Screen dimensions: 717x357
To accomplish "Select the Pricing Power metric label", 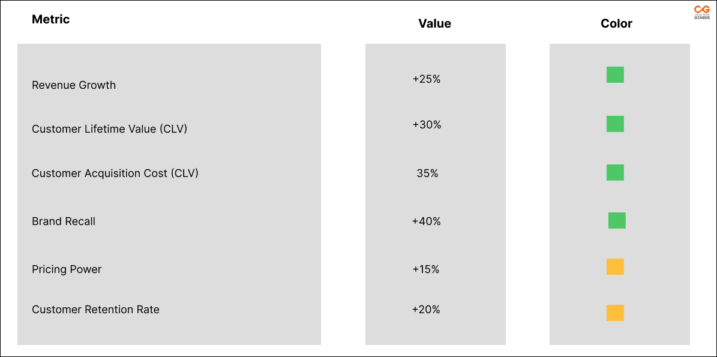I will pyautogui.click(x=67, y=269).
